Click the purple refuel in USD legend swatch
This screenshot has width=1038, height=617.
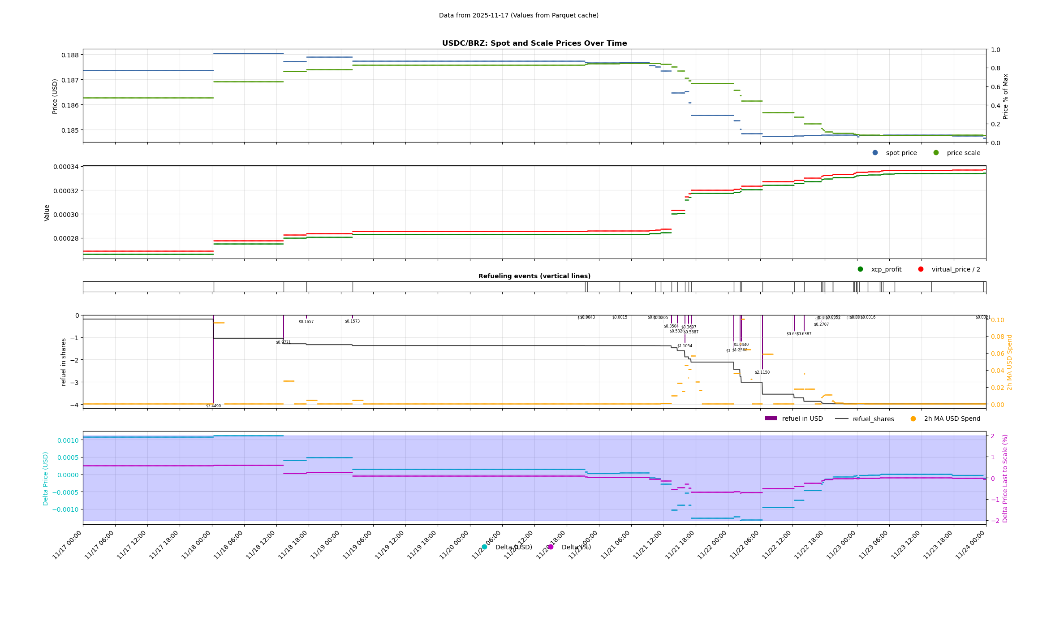pyautogui.click(x=771, y=419)
